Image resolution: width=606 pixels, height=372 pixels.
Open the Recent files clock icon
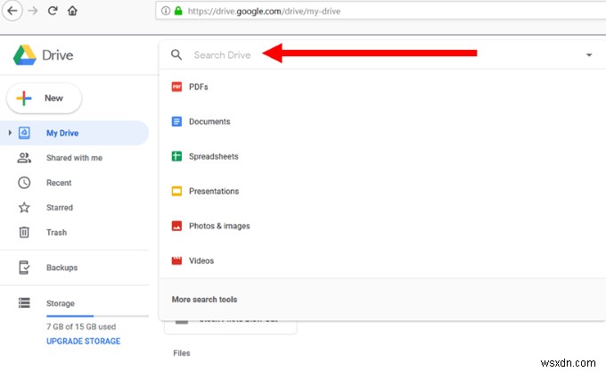25,183
